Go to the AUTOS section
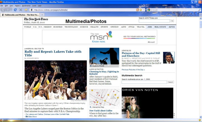Viewport: 202px width, 122px height. pyautogui.click(x=172, y=27)
